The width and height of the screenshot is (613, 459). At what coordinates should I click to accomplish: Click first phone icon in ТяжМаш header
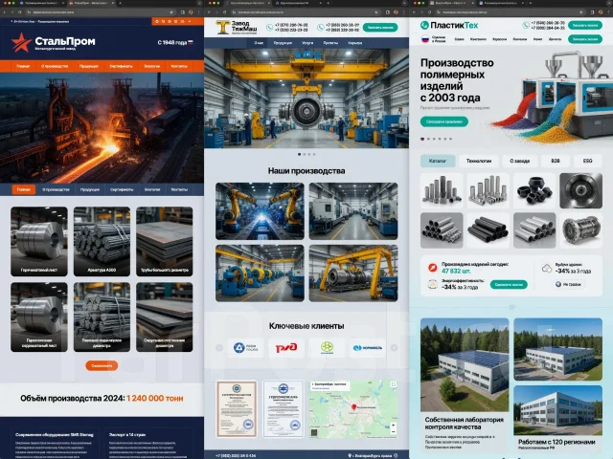pyautogui.click(x=270, y=28)
